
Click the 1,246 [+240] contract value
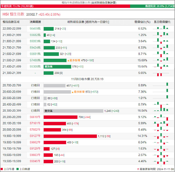[112, 111]
